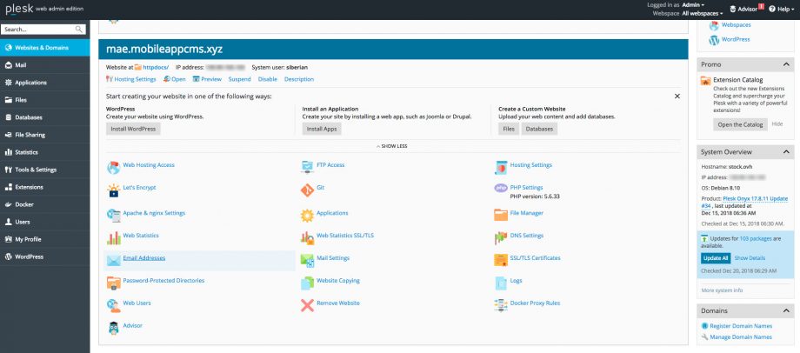Click the Advisor icon in domain tools

114,327
